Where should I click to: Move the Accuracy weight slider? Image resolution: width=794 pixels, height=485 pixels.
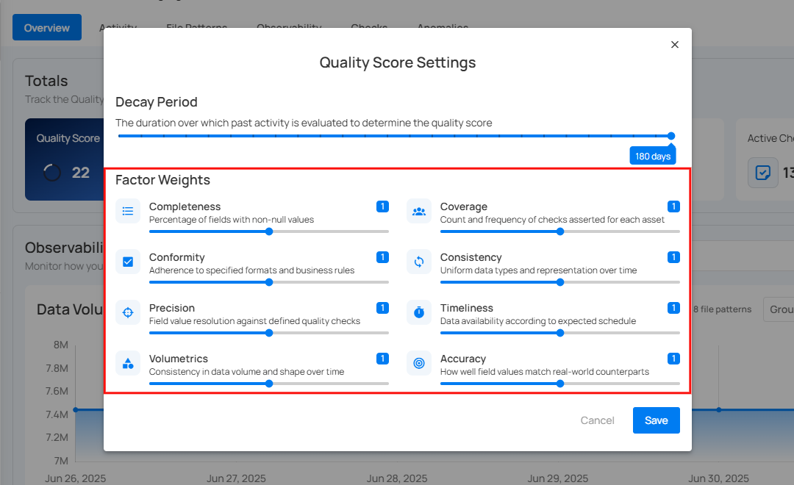pyautogui.click(x=560, y=383)
